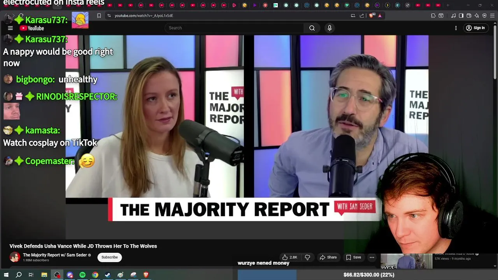The height and width of the screenshot is (280, 498).
Task: Open the recommended video thumbnail beside Save
Action: [x=406, y=261]
